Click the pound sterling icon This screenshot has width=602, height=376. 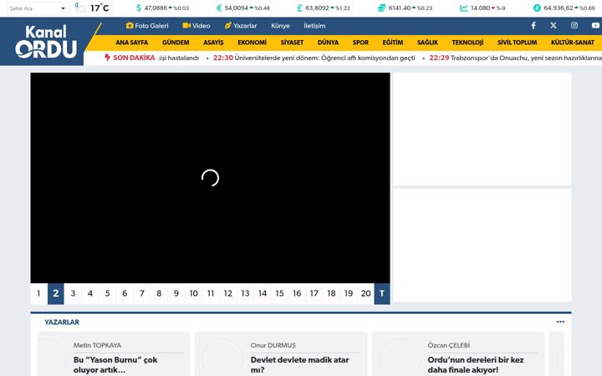[x=300, y=8]
